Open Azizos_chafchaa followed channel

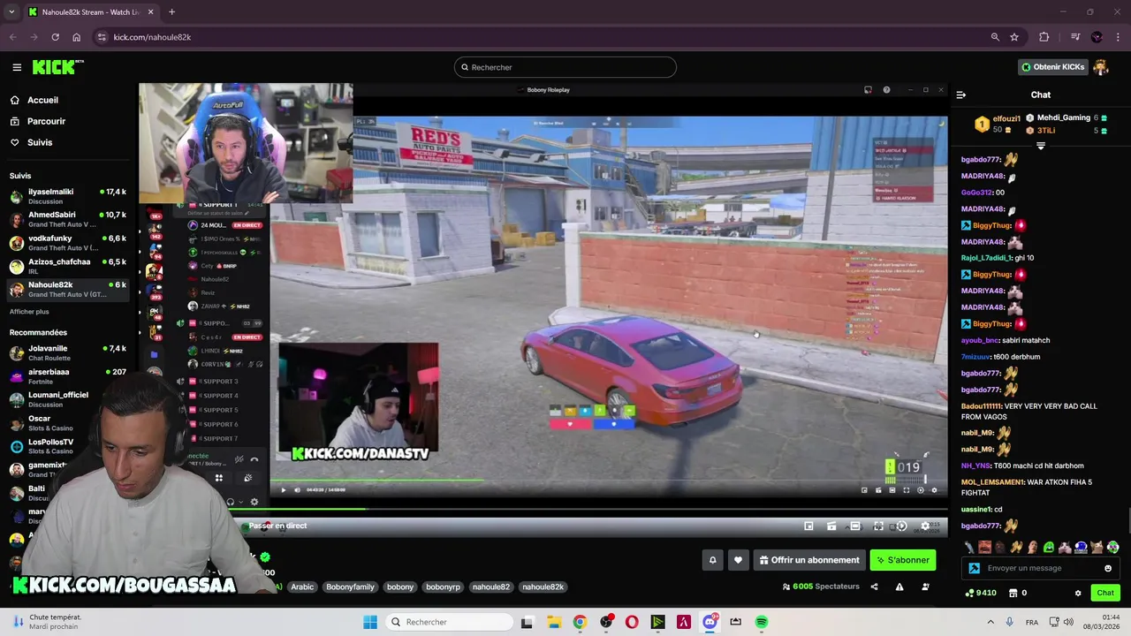pyautogui.click(x=68, y=266)
